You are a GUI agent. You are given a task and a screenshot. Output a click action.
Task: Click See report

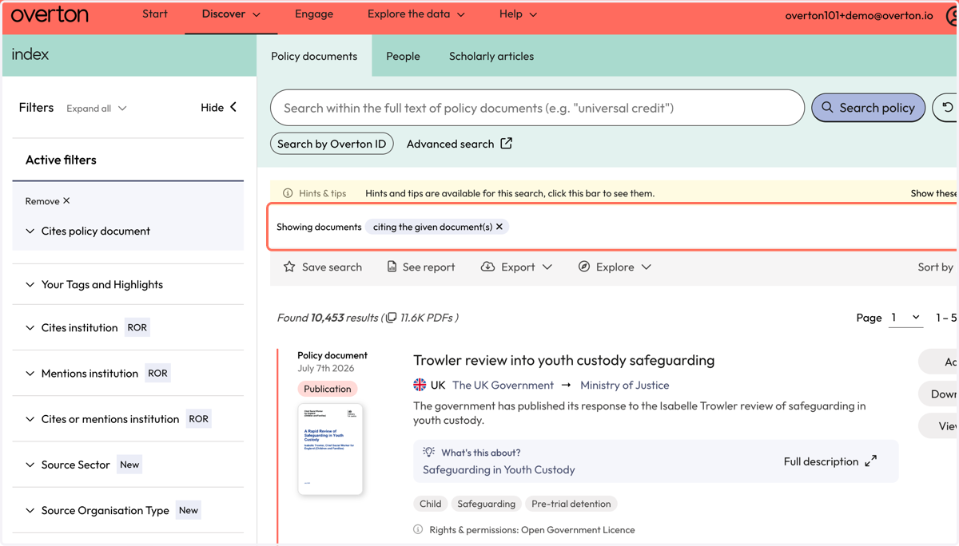[x=420, y=267]
